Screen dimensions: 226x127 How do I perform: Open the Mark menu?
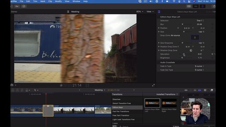(43, 1)
